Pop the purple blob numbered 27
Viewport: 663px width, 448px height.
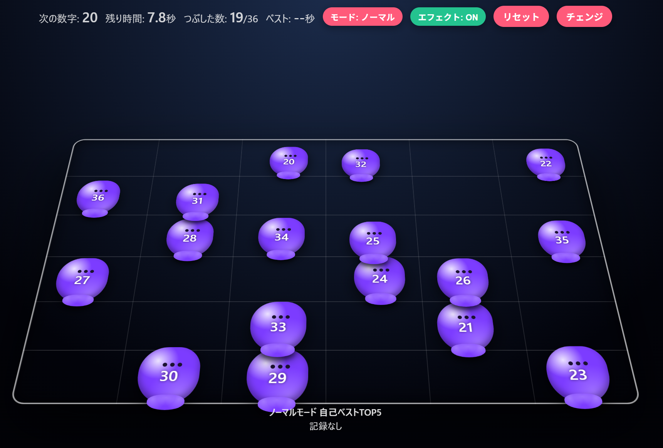point(82,281)
